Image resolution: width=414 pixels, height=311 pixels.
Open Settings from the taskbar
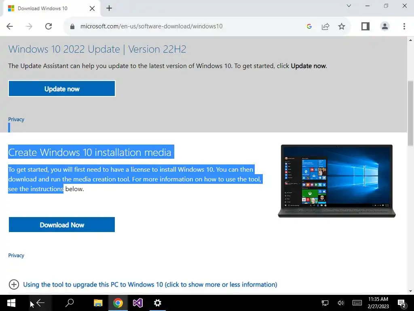(157, 303)
